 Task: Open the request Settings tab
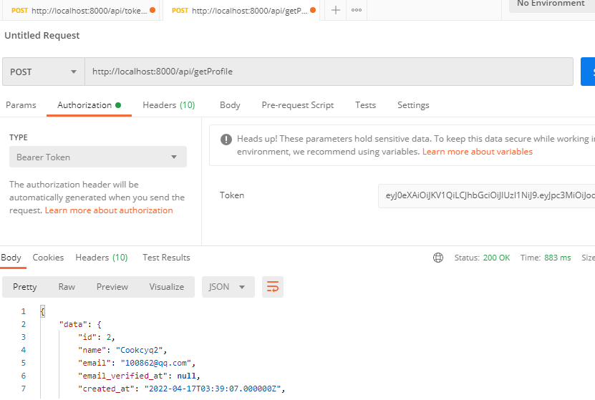tap(413, 105)
